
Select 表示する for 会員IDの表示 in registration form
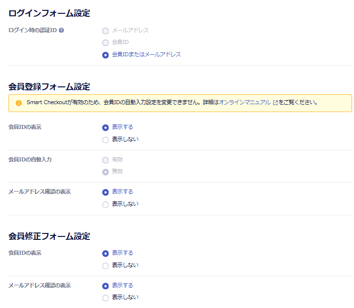(x=106, y=128)
